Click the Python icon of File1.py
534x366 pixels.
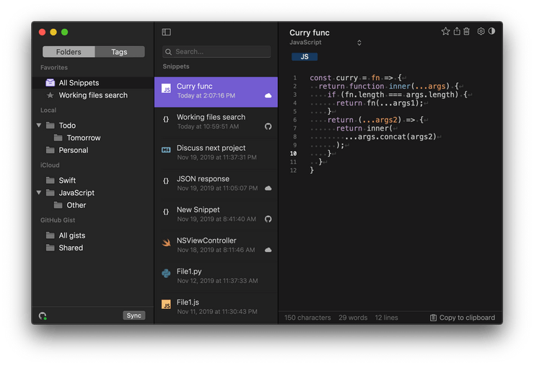(166, 274)
